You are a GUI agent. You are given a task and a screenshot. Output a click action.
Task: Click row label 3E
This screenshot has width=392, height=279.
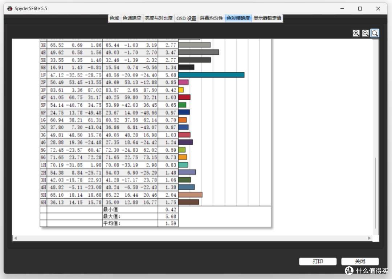click(x=43, y=45)
